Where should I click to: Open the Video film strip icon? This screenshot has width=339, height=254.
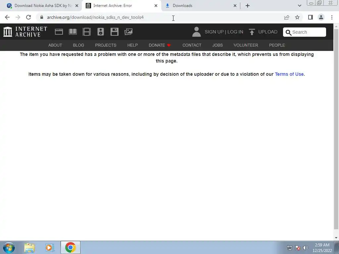click(x=87, y=32)
